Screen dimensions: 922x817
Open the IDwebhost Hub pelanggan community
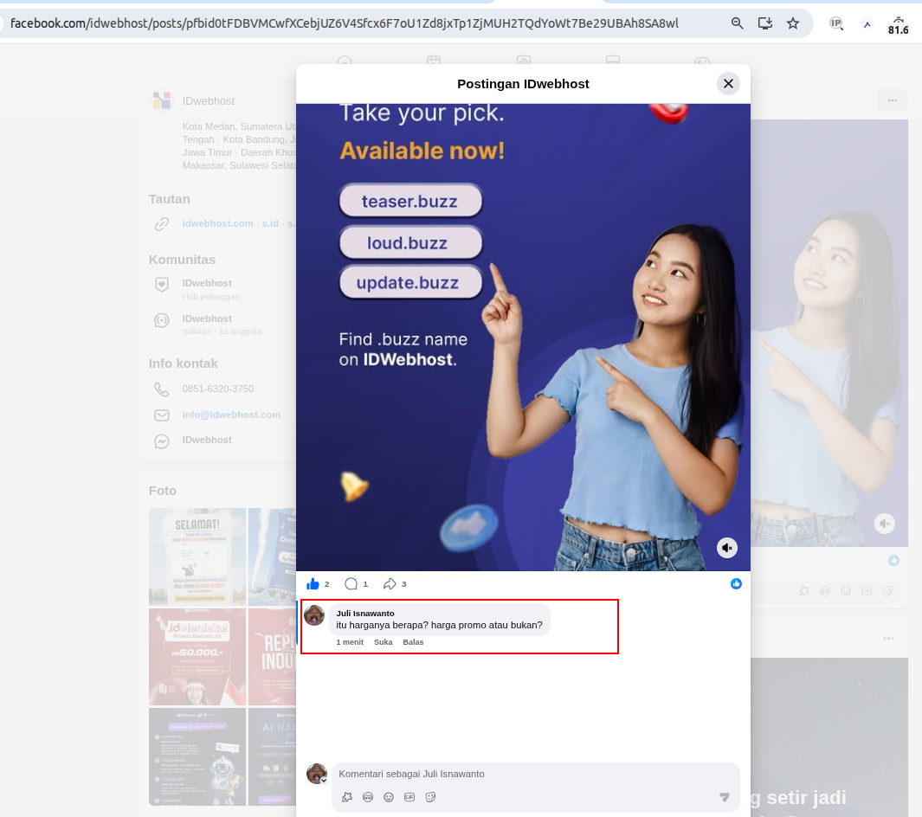tap(207, 288)
